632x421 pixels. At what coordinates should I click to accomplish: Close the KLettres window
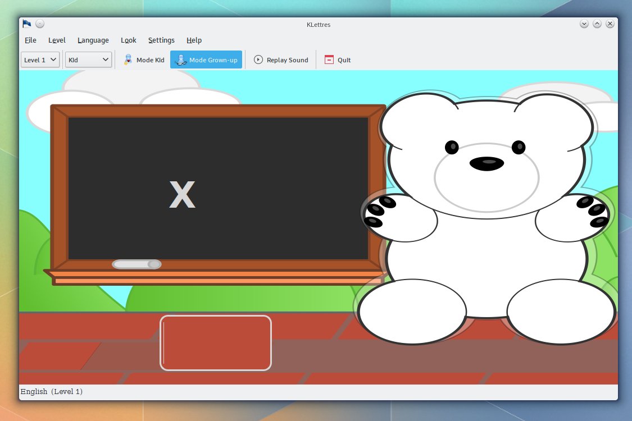610,24
